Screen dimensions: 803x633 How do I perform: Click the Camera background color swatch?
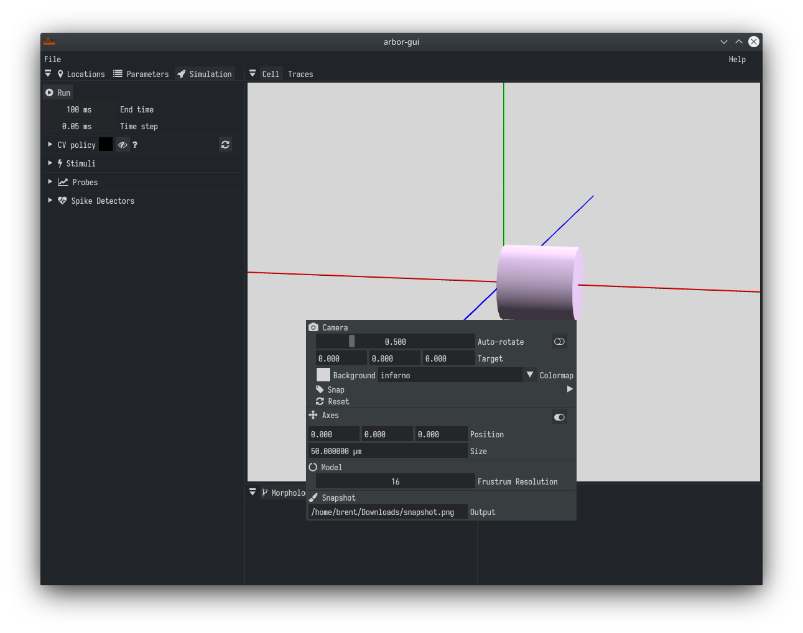tap(323, 375)
